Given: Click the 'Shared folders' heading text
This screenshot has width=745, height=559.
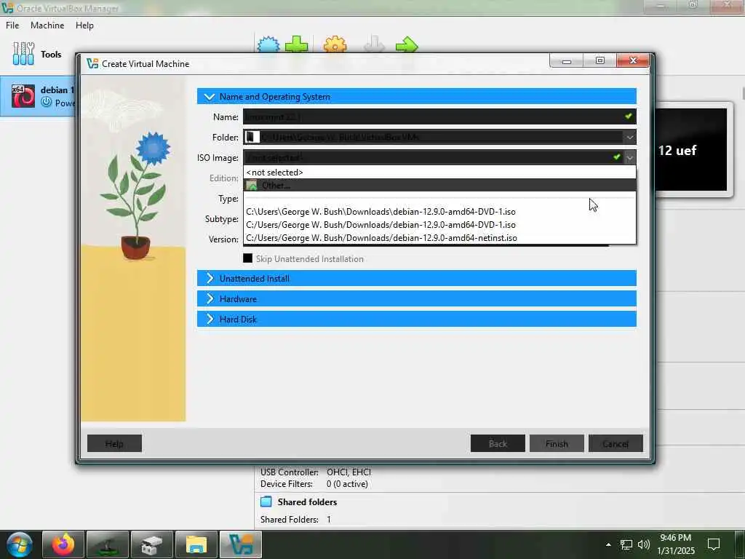Looking at the screenshot, I should pos(308,502).
